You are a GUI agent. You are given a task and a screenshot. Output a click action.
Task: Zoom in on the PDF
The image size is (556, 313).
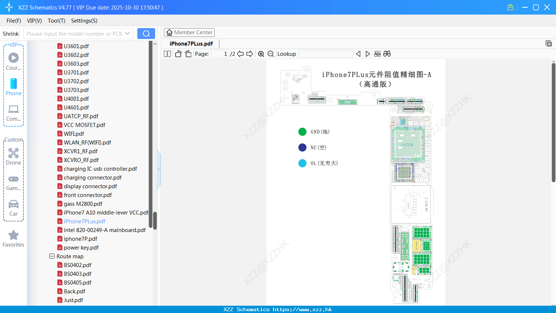261,54
